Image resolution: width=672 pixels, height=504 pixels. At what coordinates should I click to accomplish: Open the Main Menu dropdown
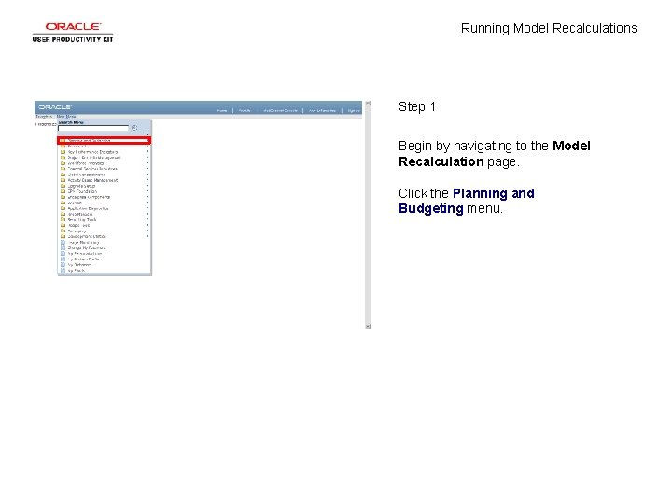[x=66, y=117]
